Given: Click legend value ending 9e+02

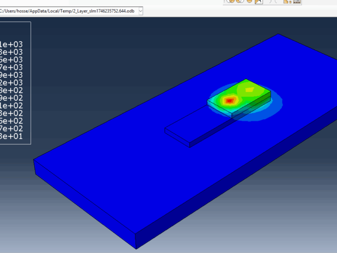Looking at the screenshot, I should pyautogui.click(x=11, y=98).
